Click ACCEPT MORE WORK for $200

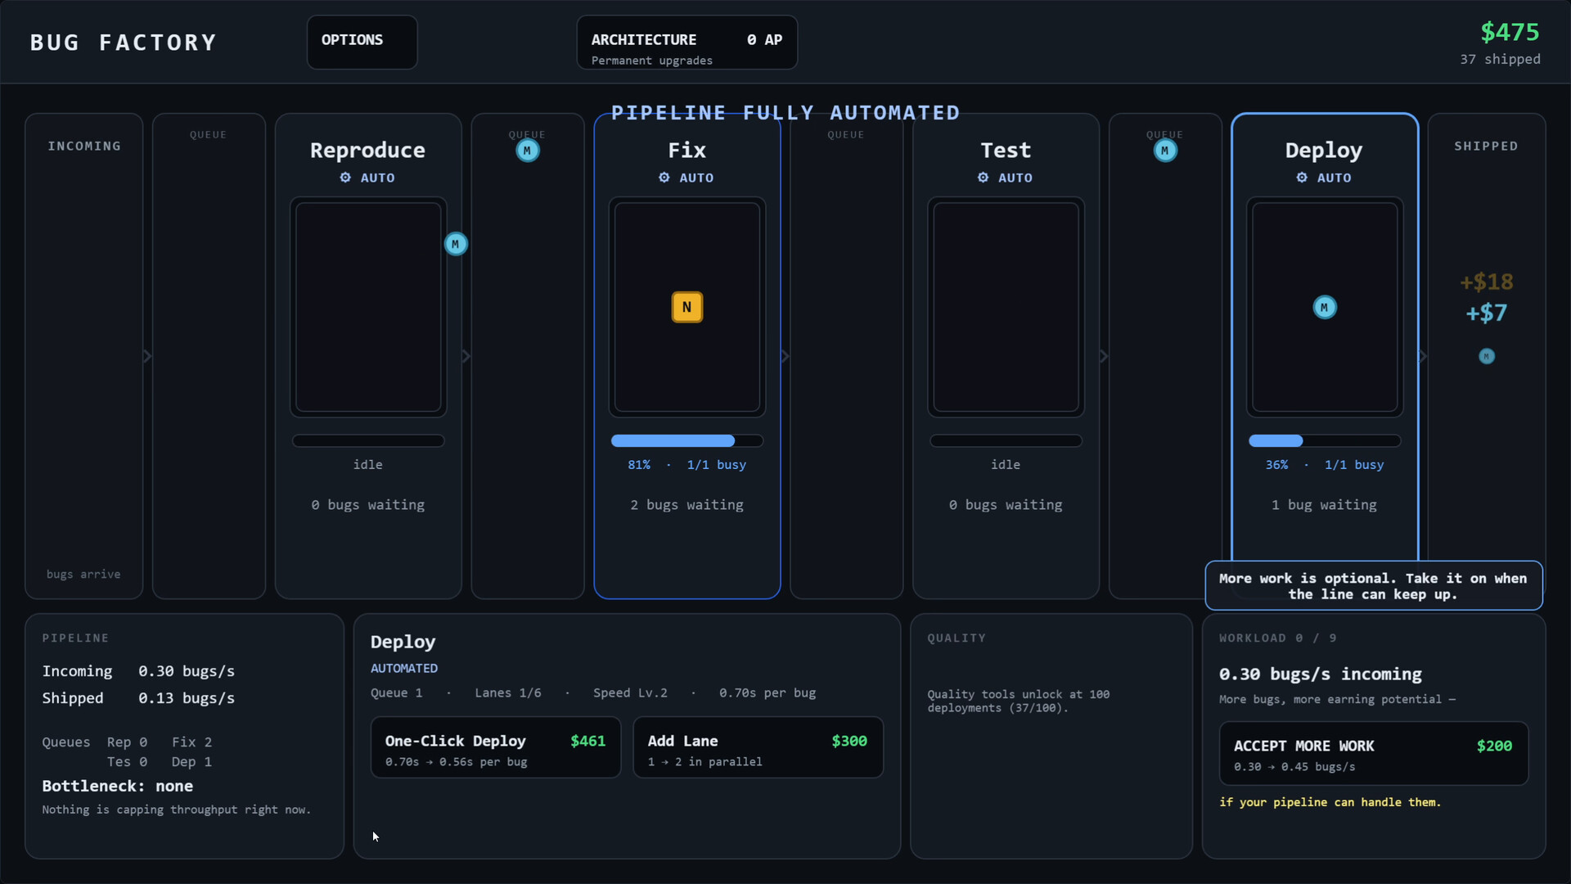1373,753
